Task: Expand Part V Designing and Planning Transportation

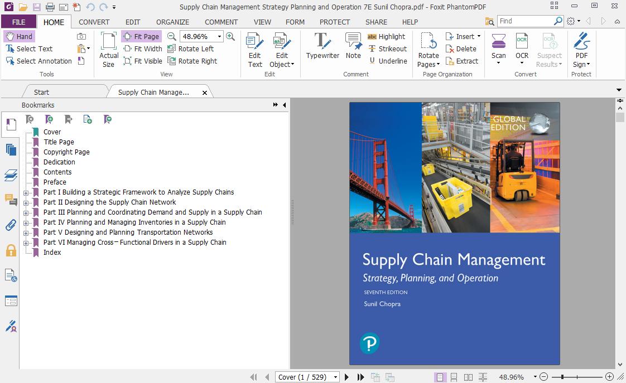Action: point(26,232)
